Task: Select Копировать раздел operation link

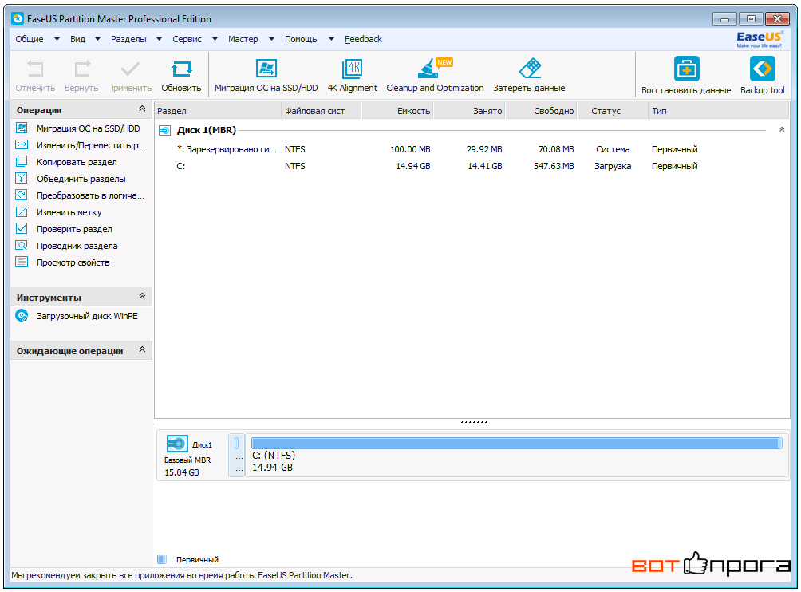Action: coord(77,162)
